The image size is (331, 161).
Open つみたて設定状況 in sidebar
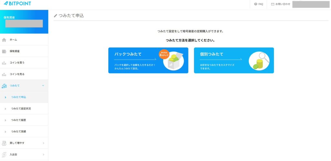(21, 109)
